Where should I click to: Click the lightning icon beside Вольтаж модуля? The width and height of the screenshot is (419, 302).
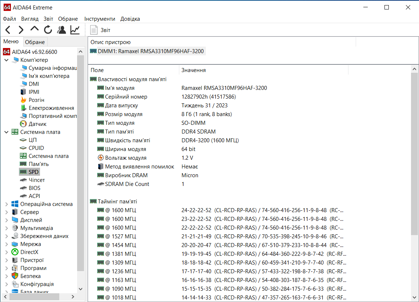(100, 158)
